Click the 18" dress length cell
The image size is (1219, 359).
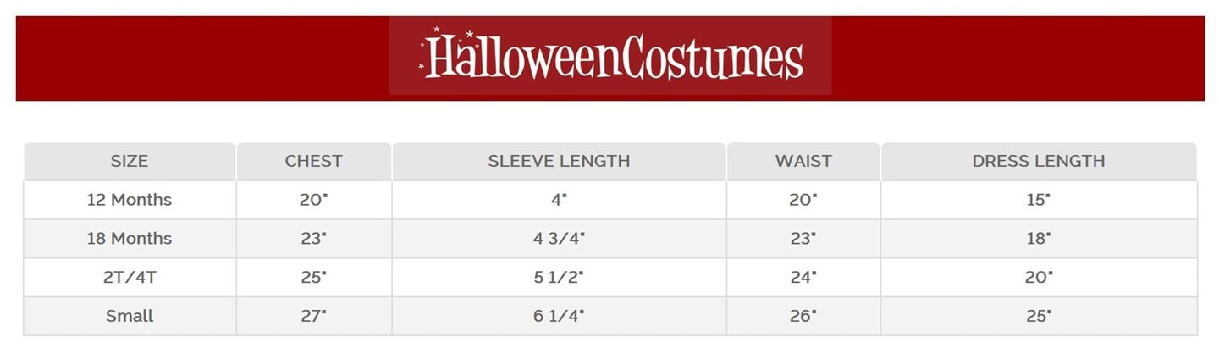pos(1039,239)
